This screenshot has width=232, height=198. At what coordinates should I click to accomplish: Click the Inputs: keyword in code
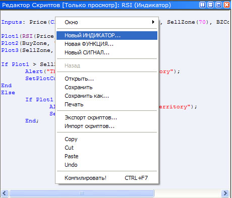pos(14,22)
